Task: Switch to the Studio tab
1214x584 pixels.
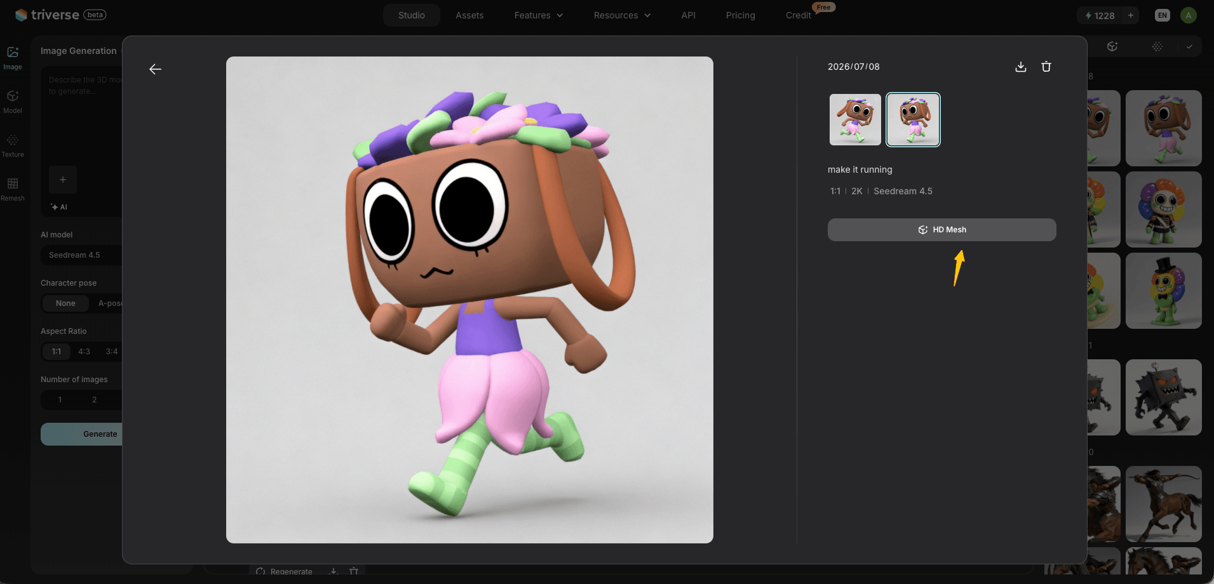Action: 412,15
